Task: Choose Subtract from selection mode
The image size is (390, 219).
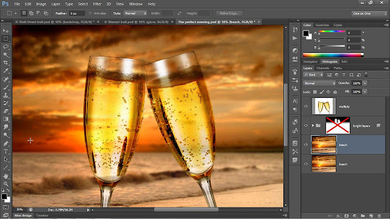Action: click(38, 13)
